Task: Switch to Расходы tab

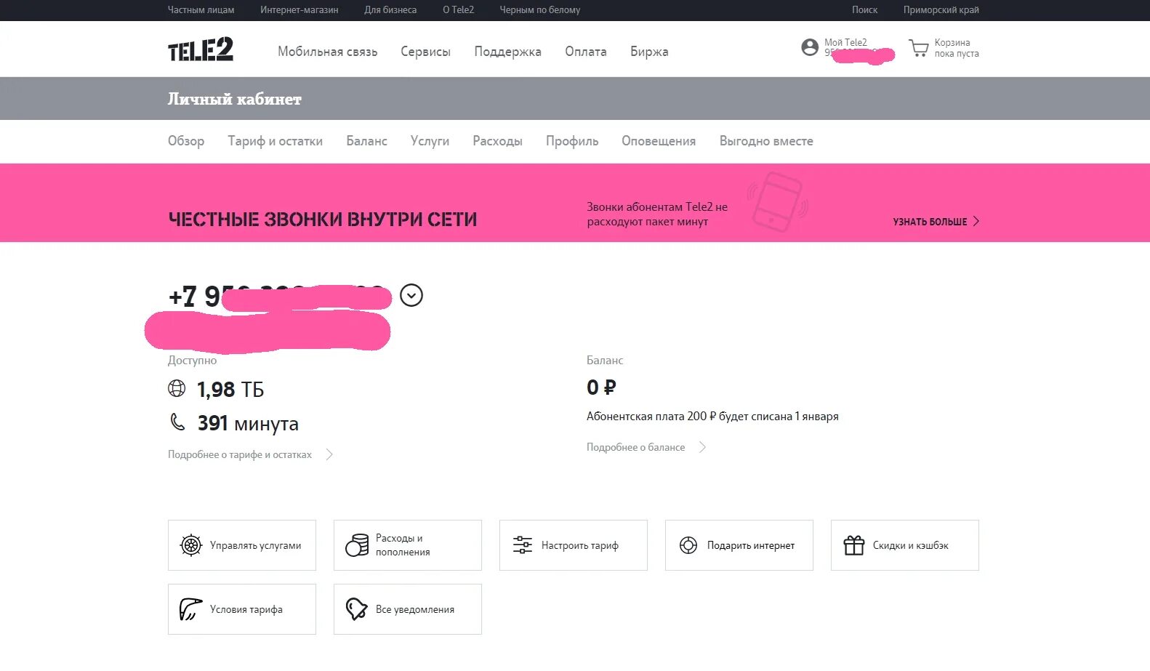Action: tap(497, 141)
